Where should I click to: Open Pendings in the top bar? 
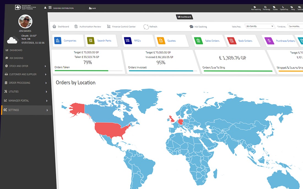pos(266,8)
